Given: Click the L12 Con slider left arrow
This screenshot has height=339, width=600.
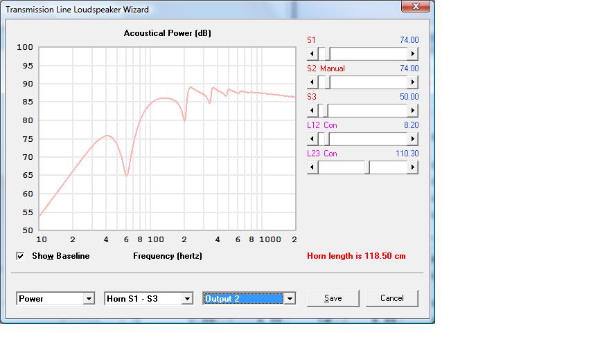Looking at the screenshot, I should click(x=312, y=139).
